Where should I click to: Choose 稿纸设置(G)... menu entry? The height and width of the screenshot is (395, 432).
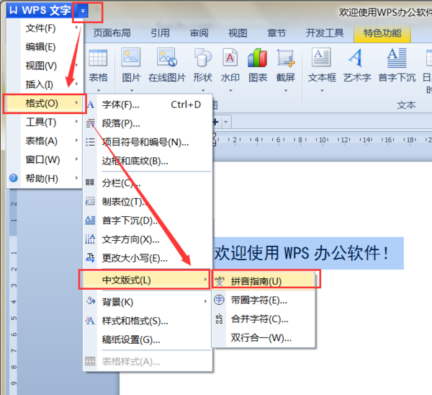tap(148, 339)
